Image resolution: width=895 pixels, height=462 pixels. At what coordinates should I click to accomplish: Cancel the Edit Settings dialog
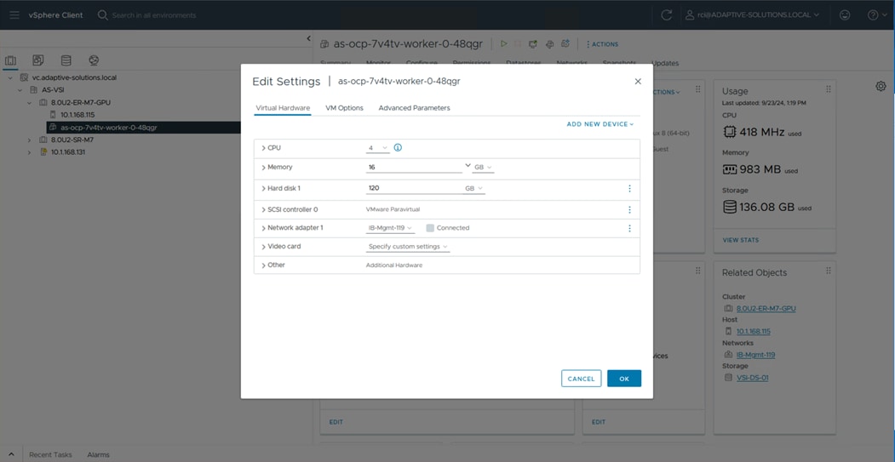pyautogui.click(x=581, y=379)
